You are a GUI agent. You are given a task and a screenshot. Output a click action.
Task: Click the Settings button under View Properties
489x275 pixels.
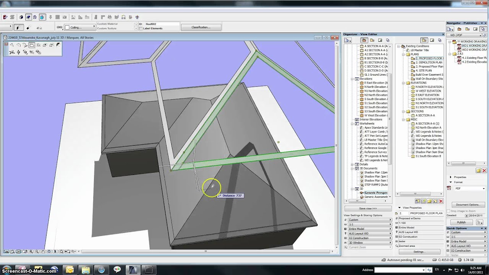click(419, 252)
